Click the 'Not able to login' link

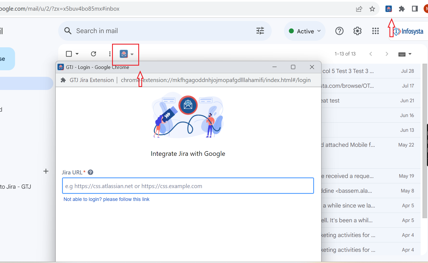(106, 199)
